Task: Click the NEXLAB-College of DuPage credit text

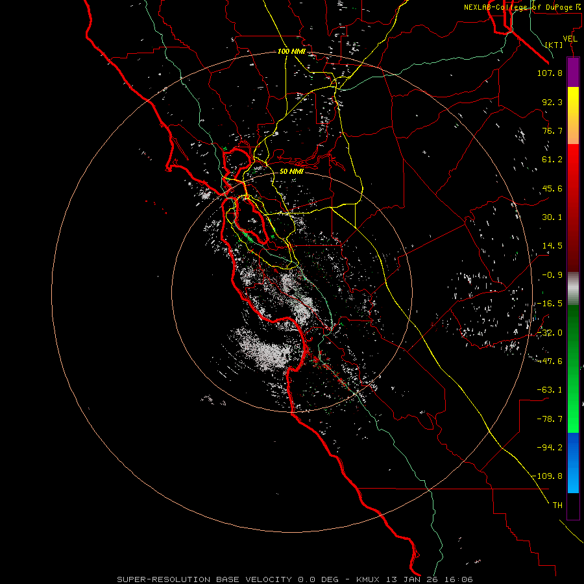Action: pos(522,7)
